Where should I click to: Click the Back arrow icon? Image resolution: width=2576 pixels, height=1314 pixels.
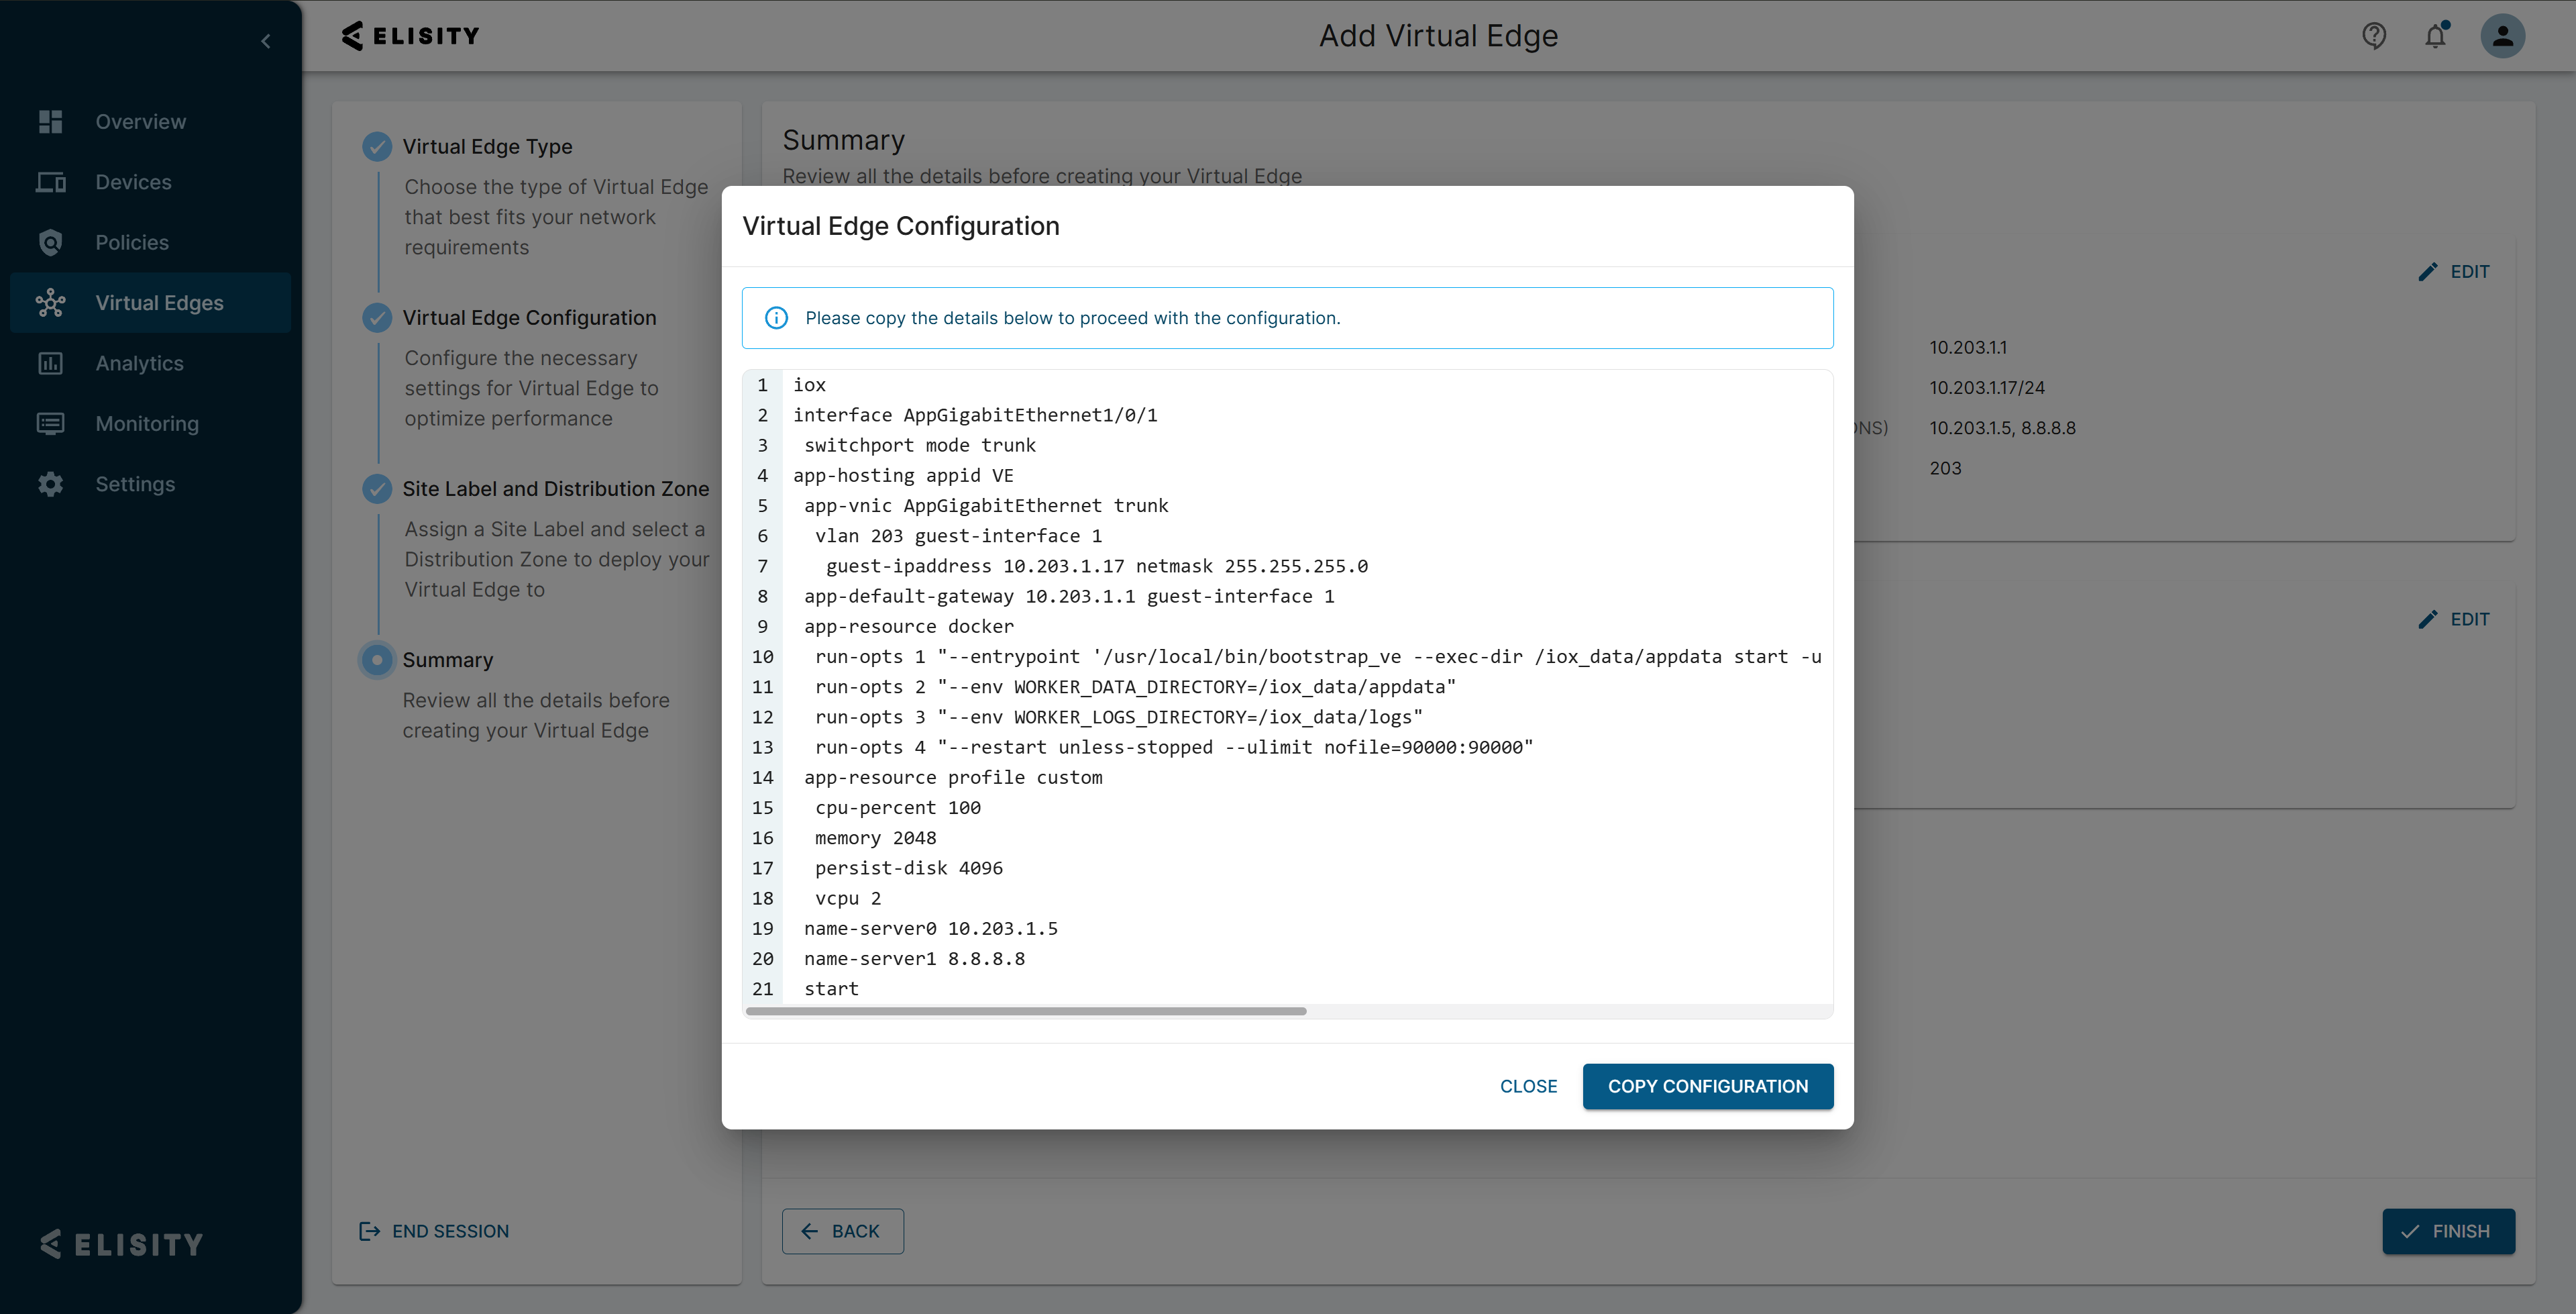pos(810,1231)
